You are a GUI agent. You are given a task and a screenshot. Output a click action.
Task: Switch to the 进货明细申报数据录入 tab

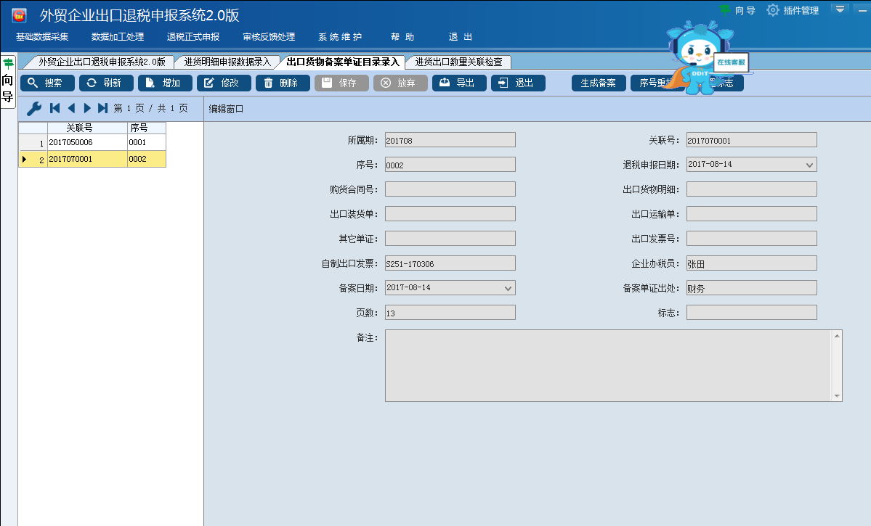(x=227, y=62)
